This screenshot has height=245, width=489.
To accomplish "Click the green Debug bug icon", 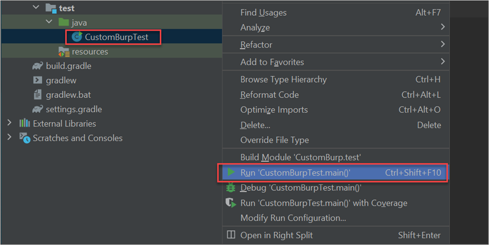I will tap(231, 188).
